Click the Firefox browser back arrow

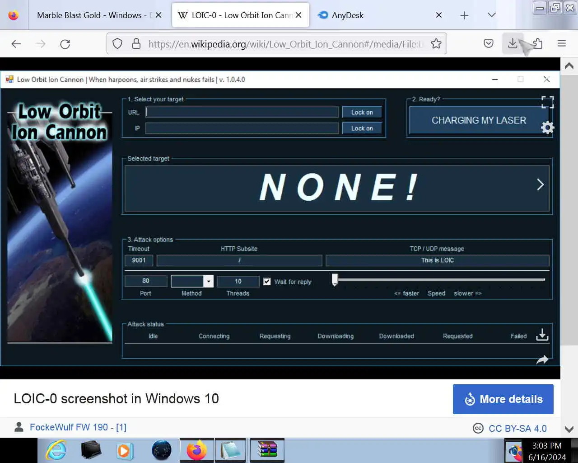tap(16, 44)
